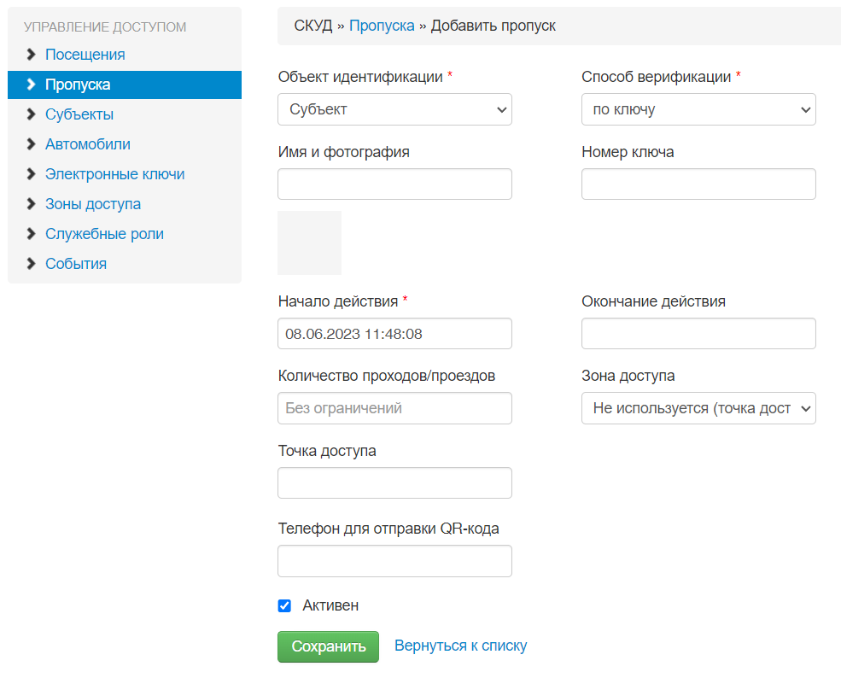Click Пропуска link in breadcrumb
Image resolution: width=841 pixels, height=678 pixels.
click(382, 26)
